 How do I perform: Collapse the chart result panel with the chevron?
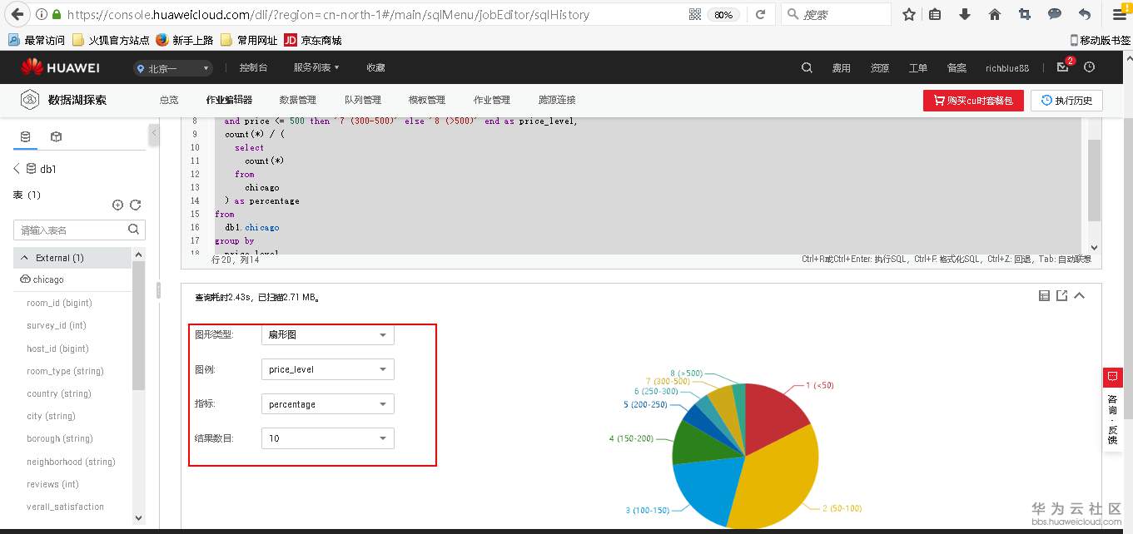pos(1080,295)
